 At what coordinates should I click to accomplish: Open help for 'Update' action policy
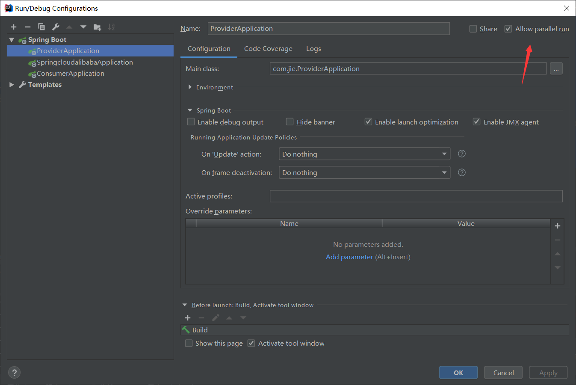tap(462, 154)
